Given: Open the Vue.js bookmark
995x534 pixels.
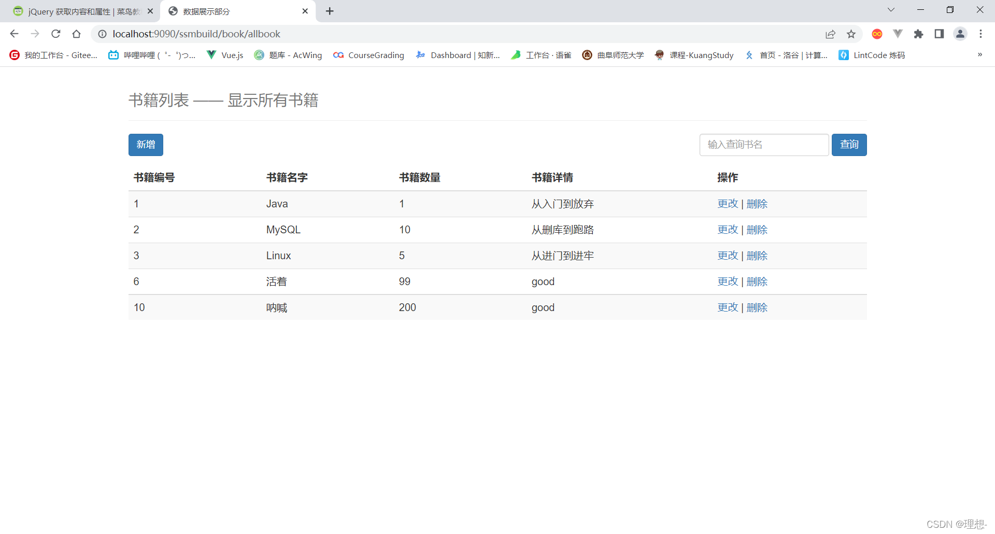Looking at the screenshot, I should coord(225,55).
